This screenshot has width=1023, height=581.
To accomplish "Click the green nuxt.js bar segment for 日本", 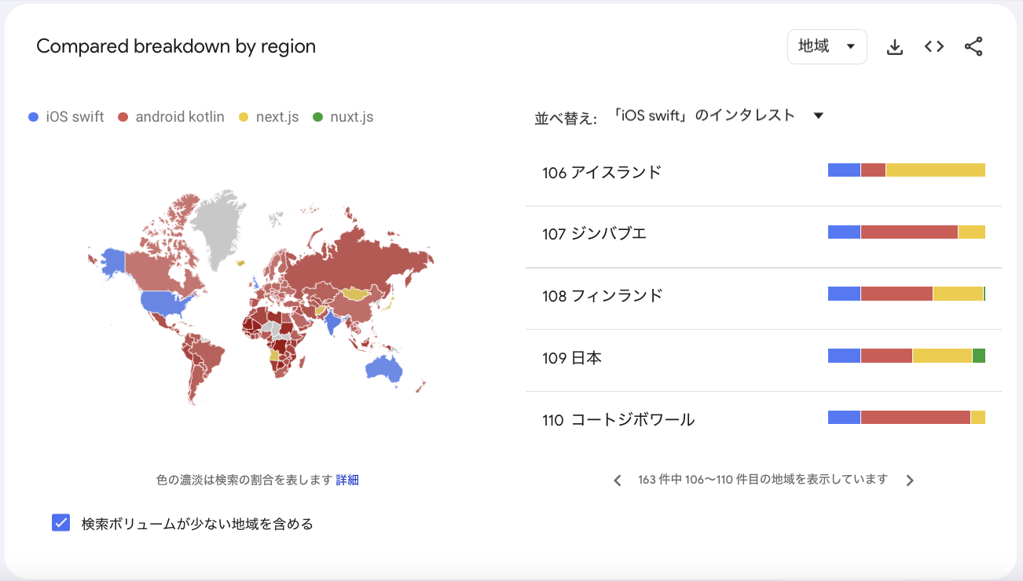I will coord(979,356).
